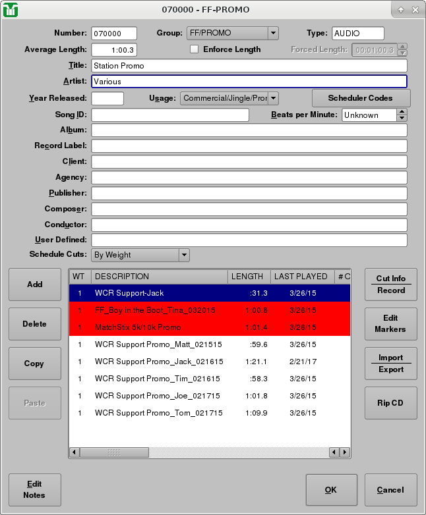Select the MatchStix 5k/10k Promo row
The height and width of the screenshot is (515, 426).
click(158, 327)
